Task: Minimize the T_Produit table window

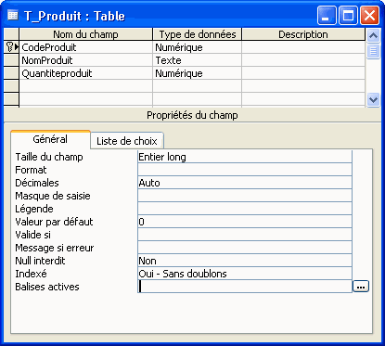Action: pyautogui.click(x=327, y=15)
